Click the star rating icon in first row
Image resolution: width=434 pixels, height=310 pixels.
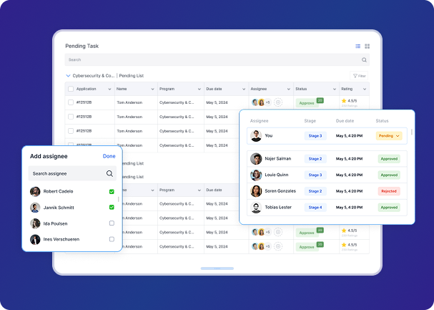pos(344,101)
